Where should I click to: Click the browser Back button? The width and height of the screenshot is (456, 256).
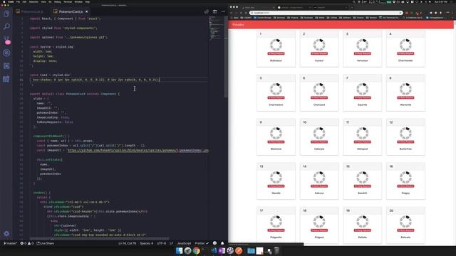tap(232, 13)
